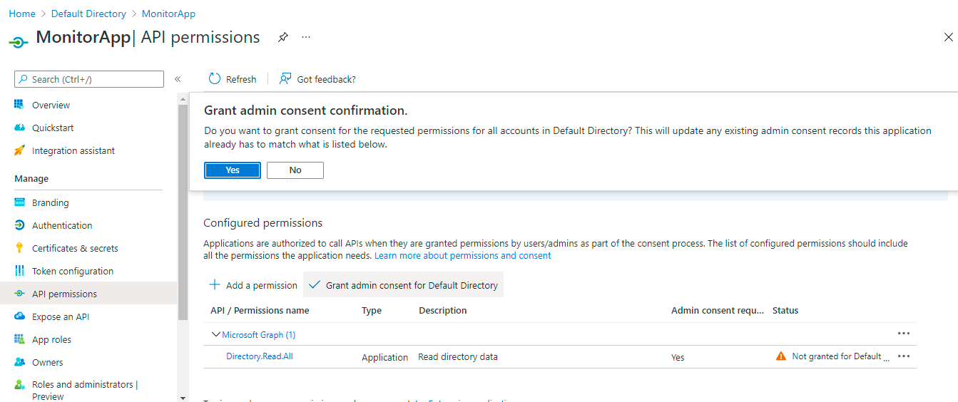Click the plus icon for Add a permission
The height and width of the screenshot is (402, 958).
(214, 285)
